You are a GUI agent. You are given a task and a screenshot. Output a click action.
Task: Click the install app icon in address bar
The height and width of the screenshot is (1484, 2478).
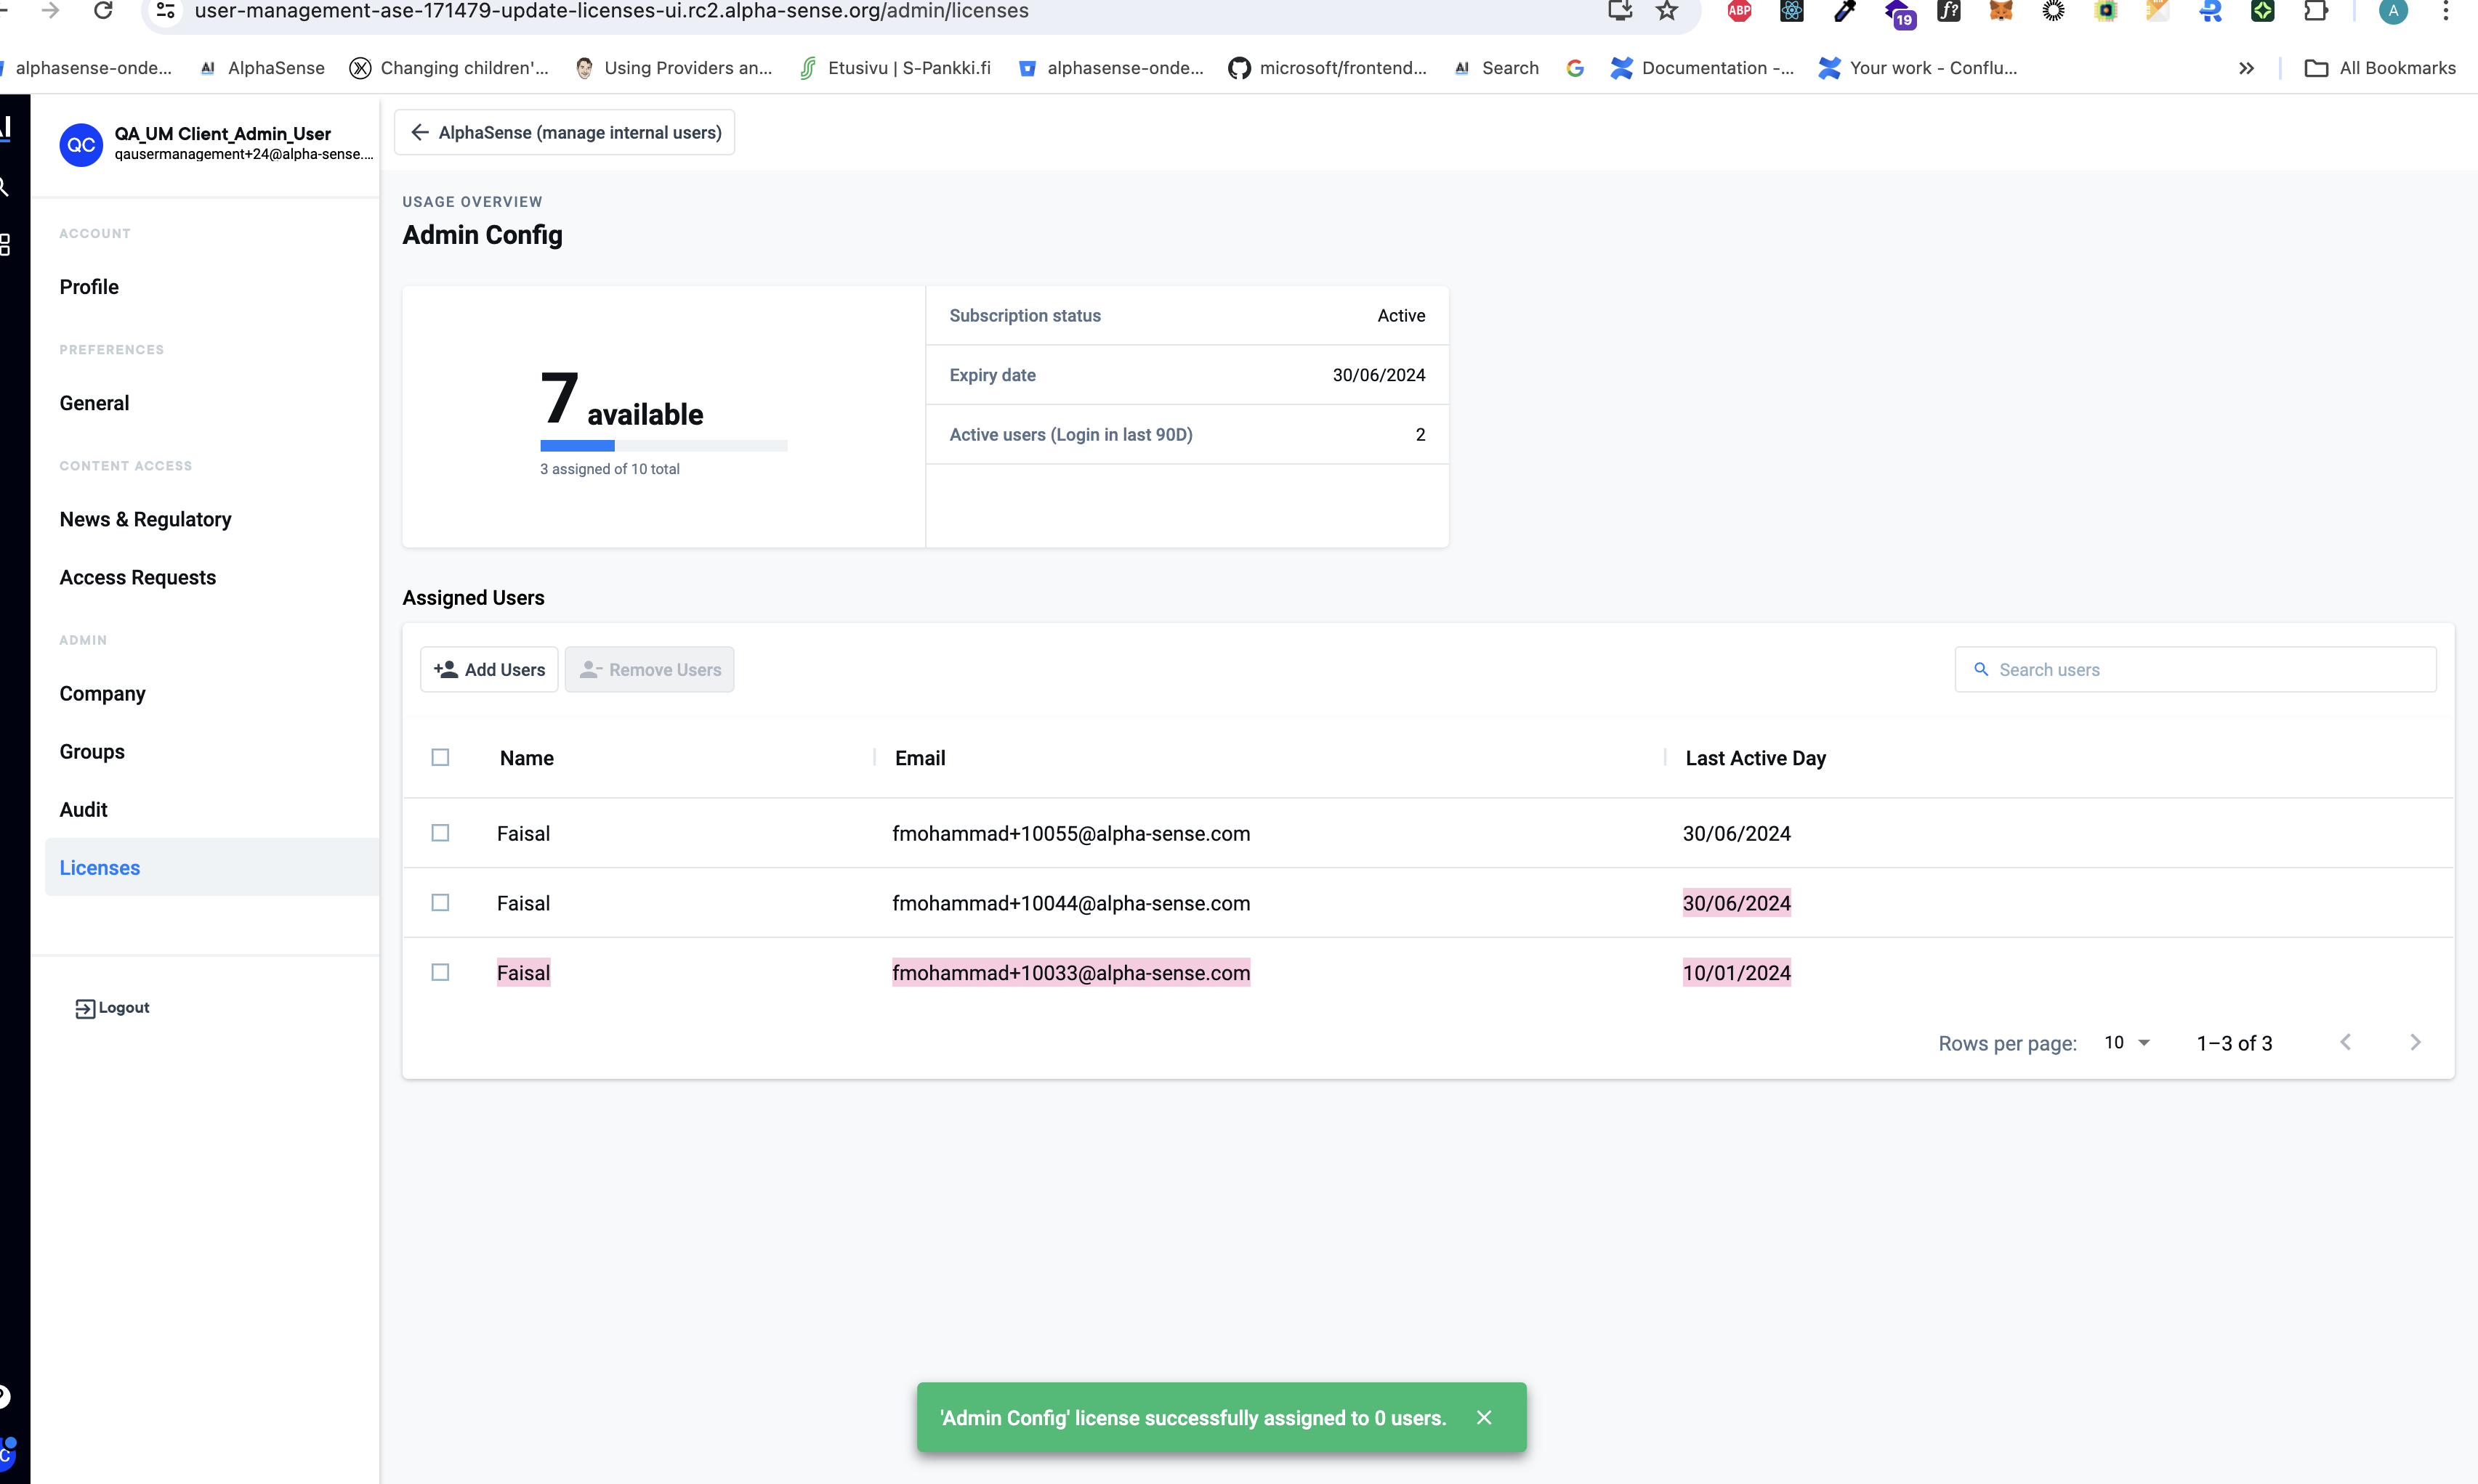[x=1619, y=11]
